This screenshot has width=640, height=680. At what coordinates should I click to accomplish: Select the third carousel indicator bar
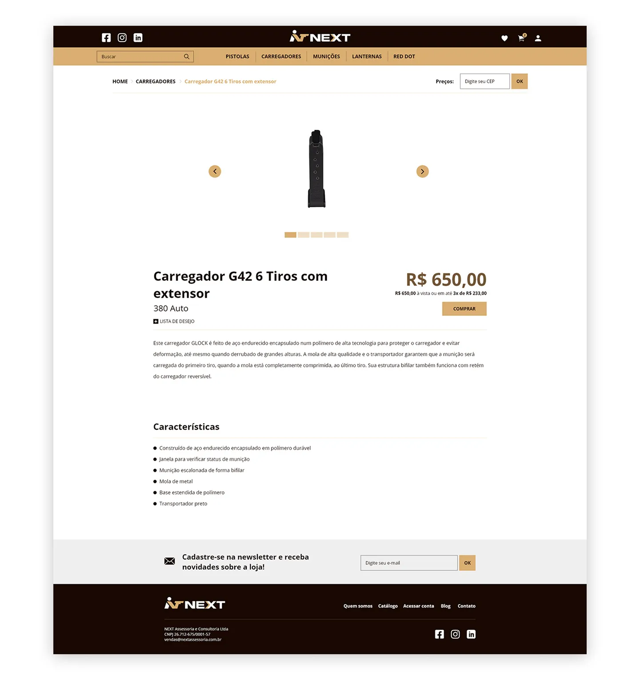coord(316,235)
